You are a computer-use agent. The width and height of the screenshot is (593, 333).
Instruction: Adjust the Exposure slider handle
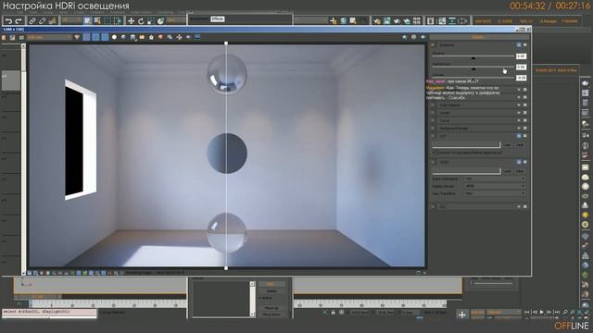(473, 57)
